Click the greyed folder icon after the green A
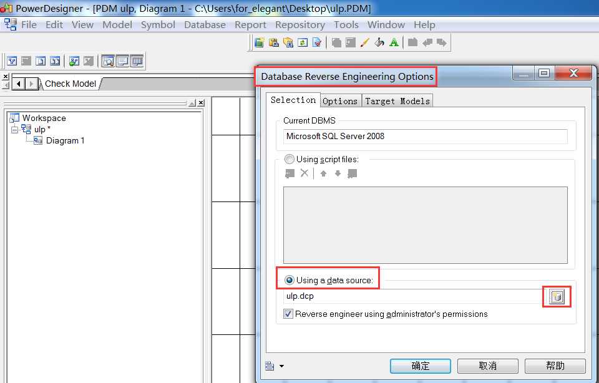 (412, 42)
